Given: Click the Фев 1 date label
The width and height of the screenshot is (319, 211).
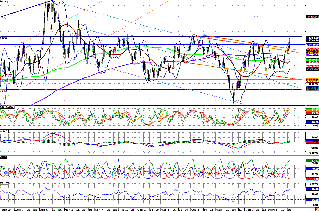Looking at the screenshot, I should 142,210.
